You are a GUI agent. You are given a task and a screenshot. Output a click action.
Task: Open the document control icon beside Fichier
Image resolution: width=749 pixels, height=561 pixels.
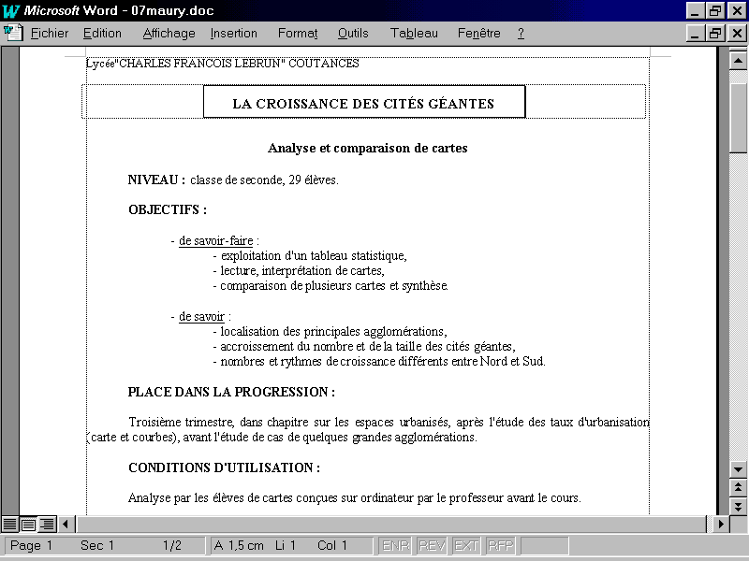pos(13,33)
